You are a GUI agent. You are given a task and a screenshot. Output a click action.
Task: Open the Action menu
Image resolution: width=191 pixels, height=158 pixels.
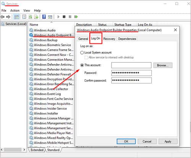click(15, 11)
